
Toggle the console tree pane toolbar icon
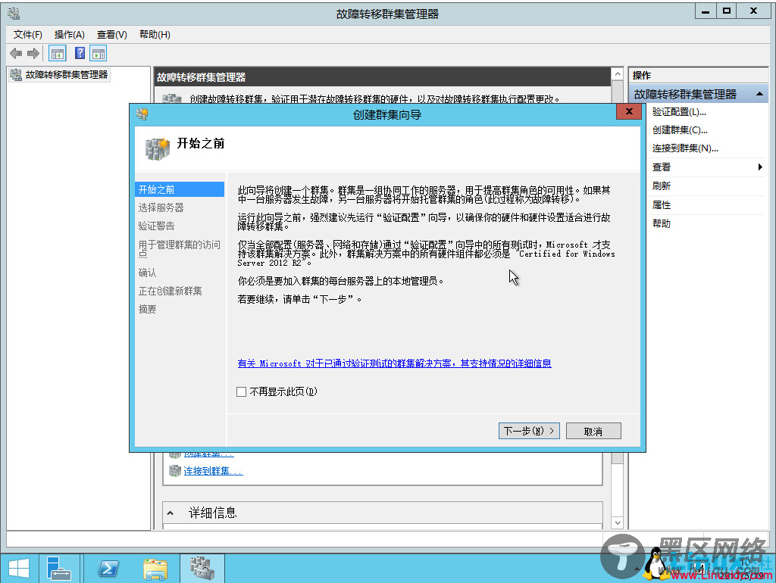(x=58, y=54)
